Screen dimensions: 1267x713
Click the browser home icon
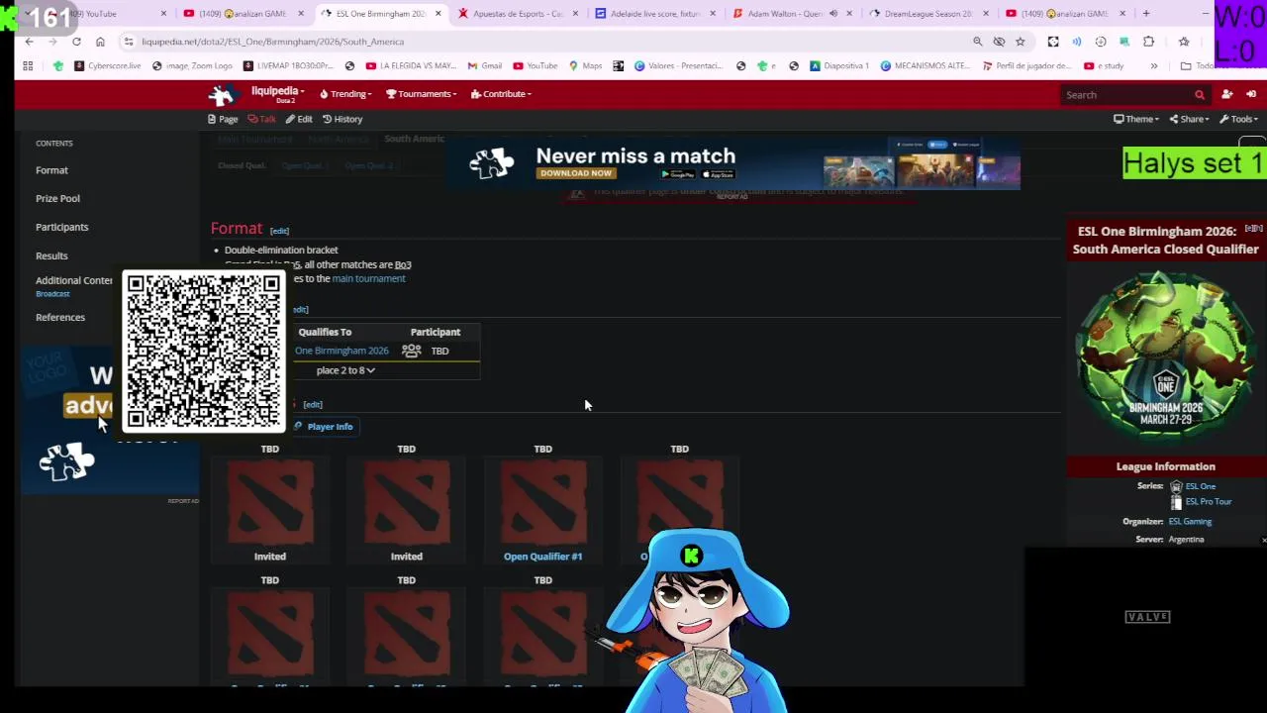(x=100, y=42)
